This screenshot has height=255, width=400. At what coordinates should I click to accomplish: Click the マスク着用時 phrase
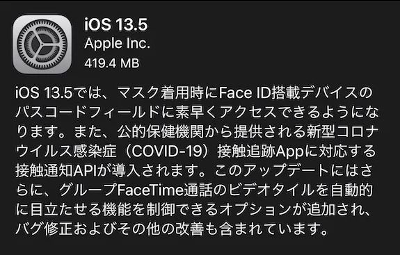click(x=161, y=93)
